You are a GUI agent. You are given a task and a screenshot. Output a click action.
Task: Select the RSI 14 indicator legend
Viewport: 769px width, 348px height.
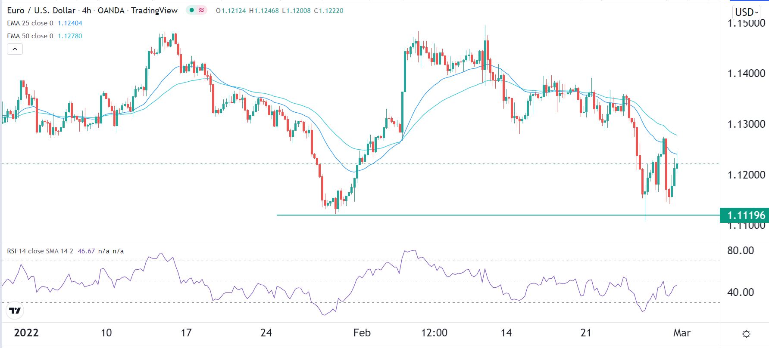coord(40,251)
